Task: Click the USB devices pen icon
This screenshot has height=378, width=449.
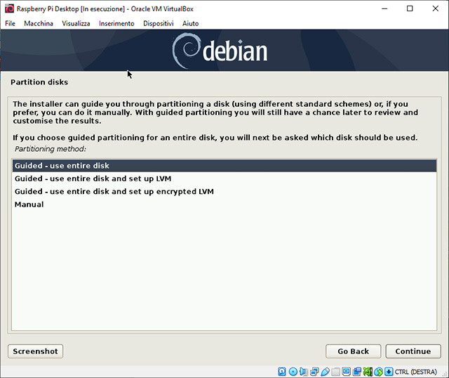Action: coord(325,371)
